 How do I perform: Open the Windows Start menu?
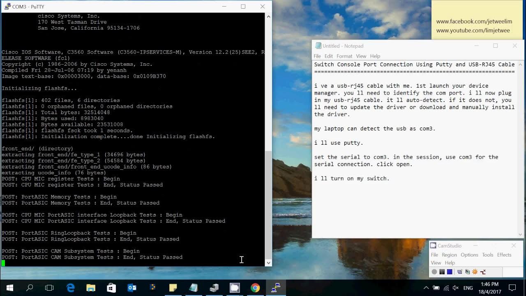(10, 288)
